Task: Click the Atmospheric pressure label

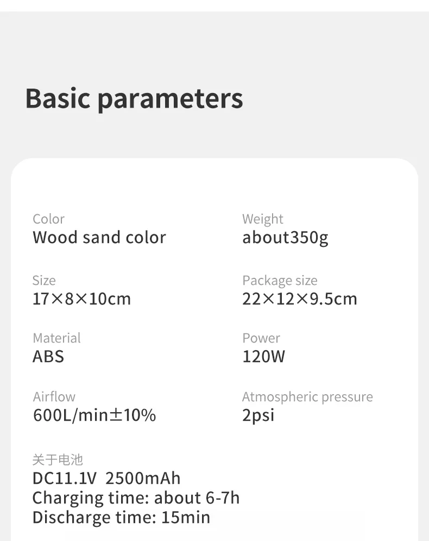Action: click(x=307, y=397)
